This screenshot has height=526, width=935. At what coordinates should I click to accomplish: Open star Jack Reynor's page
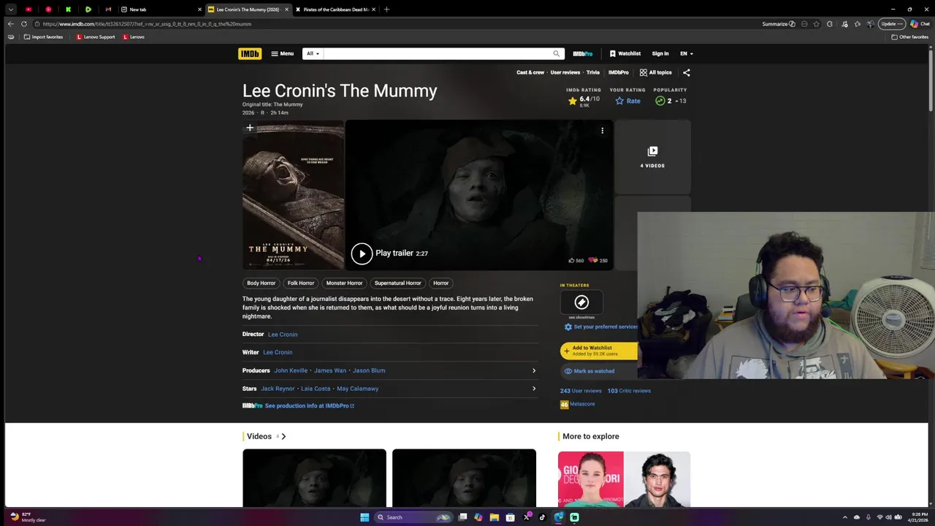click(x=278, y=389)
